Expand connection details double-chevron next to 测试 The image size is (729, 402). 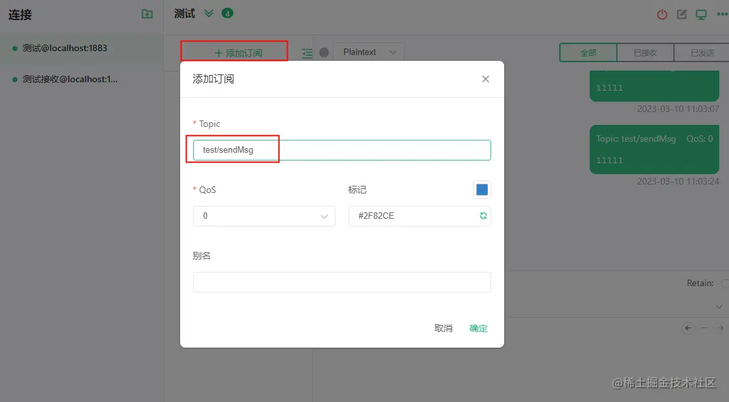pyautogui.click(x=209, y=14)
